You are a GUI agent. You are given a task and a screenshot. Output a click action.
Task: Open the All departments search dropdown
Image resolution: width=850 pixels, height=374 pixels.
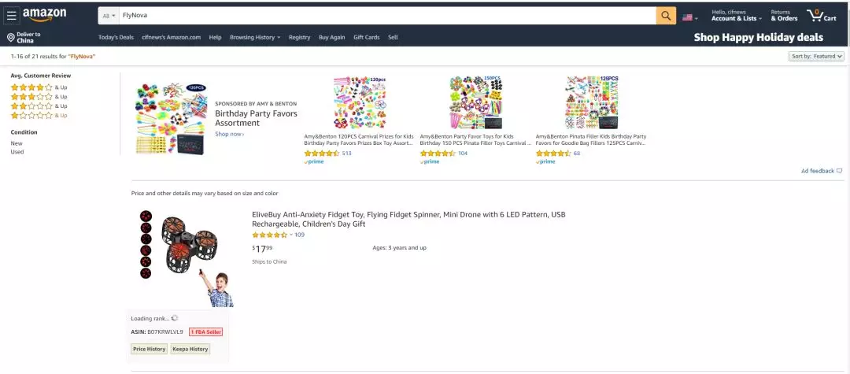(x=109, y=16)
